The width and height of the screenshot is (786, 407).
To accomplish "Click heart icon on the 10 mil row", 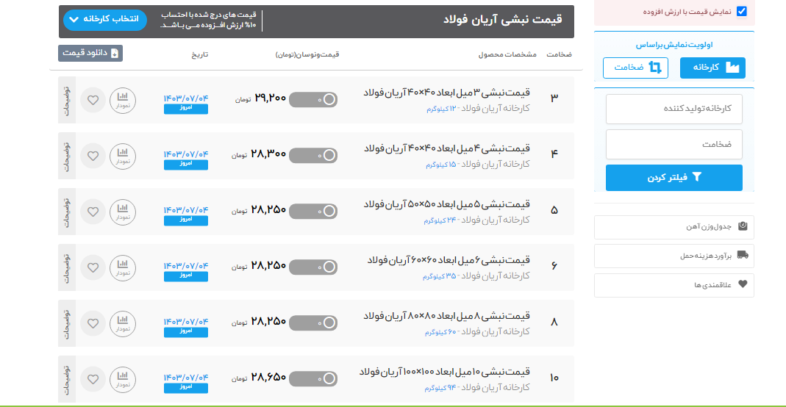I will 93,379.
